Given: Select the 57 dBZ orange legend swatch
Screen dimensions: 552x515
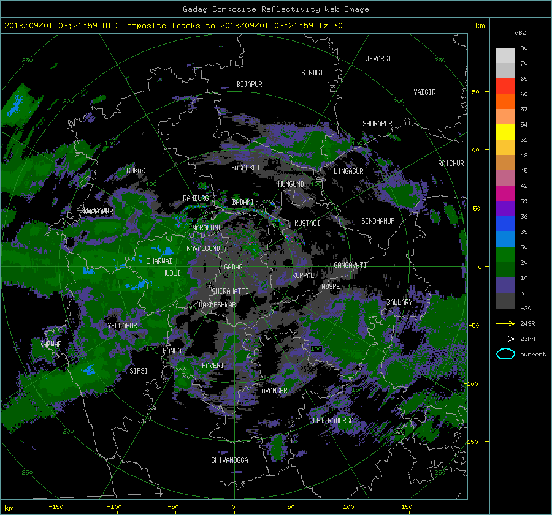Looking at the screenshot, I should (x=505, y=101).
